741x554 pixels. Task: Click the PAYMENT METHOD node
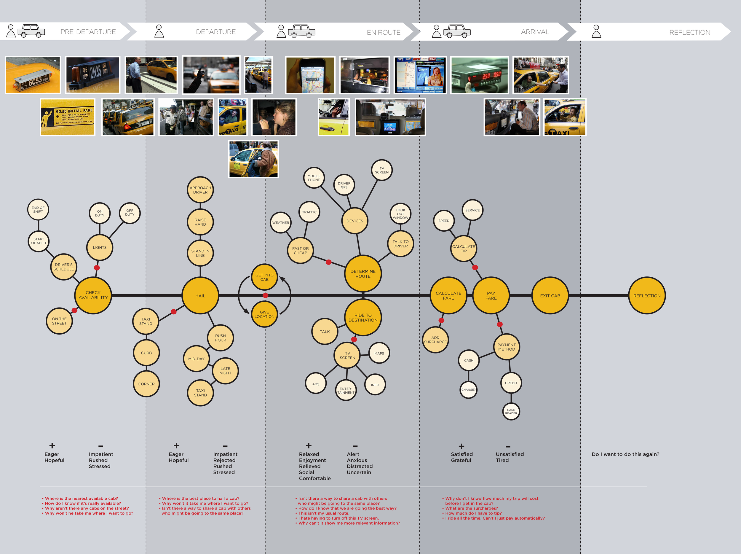click(x=507, y=347)
